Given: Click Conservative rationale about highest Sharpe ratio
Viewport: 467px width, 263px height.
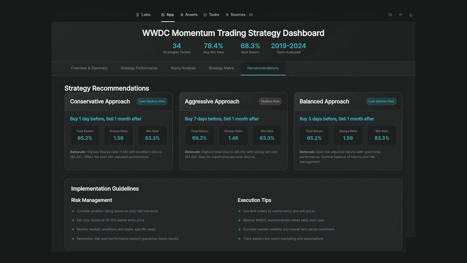Looking at the screenshot, I should pos(116,154).
